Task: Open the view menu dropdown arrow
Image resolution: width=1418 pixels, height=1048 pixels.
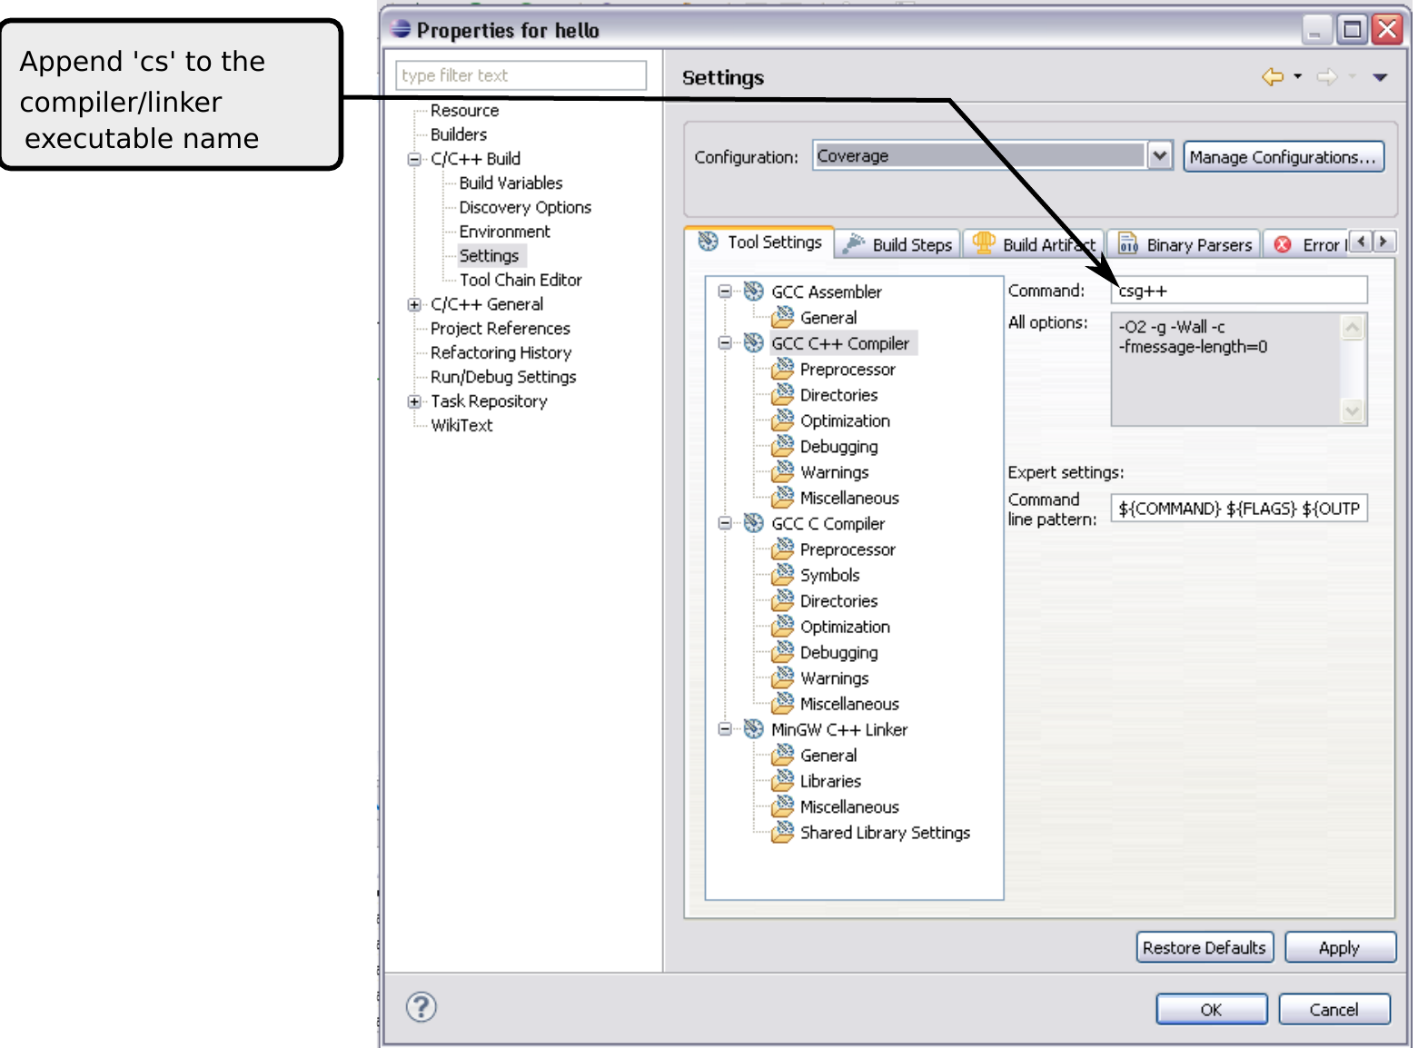Action: tap(1380, 77)
